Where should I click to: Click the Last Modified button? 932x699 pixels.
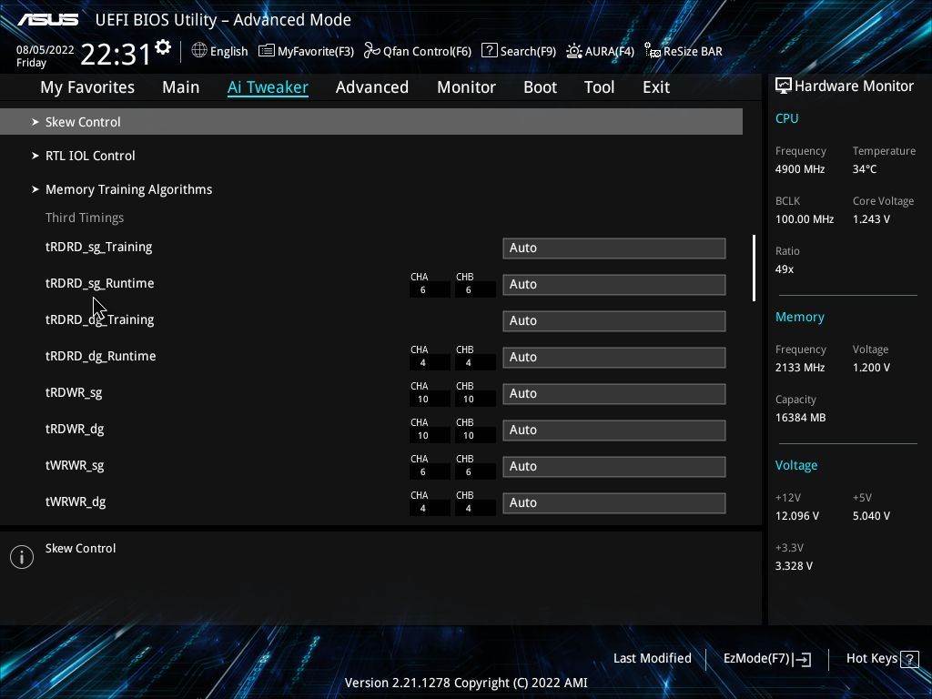[652, 659]
